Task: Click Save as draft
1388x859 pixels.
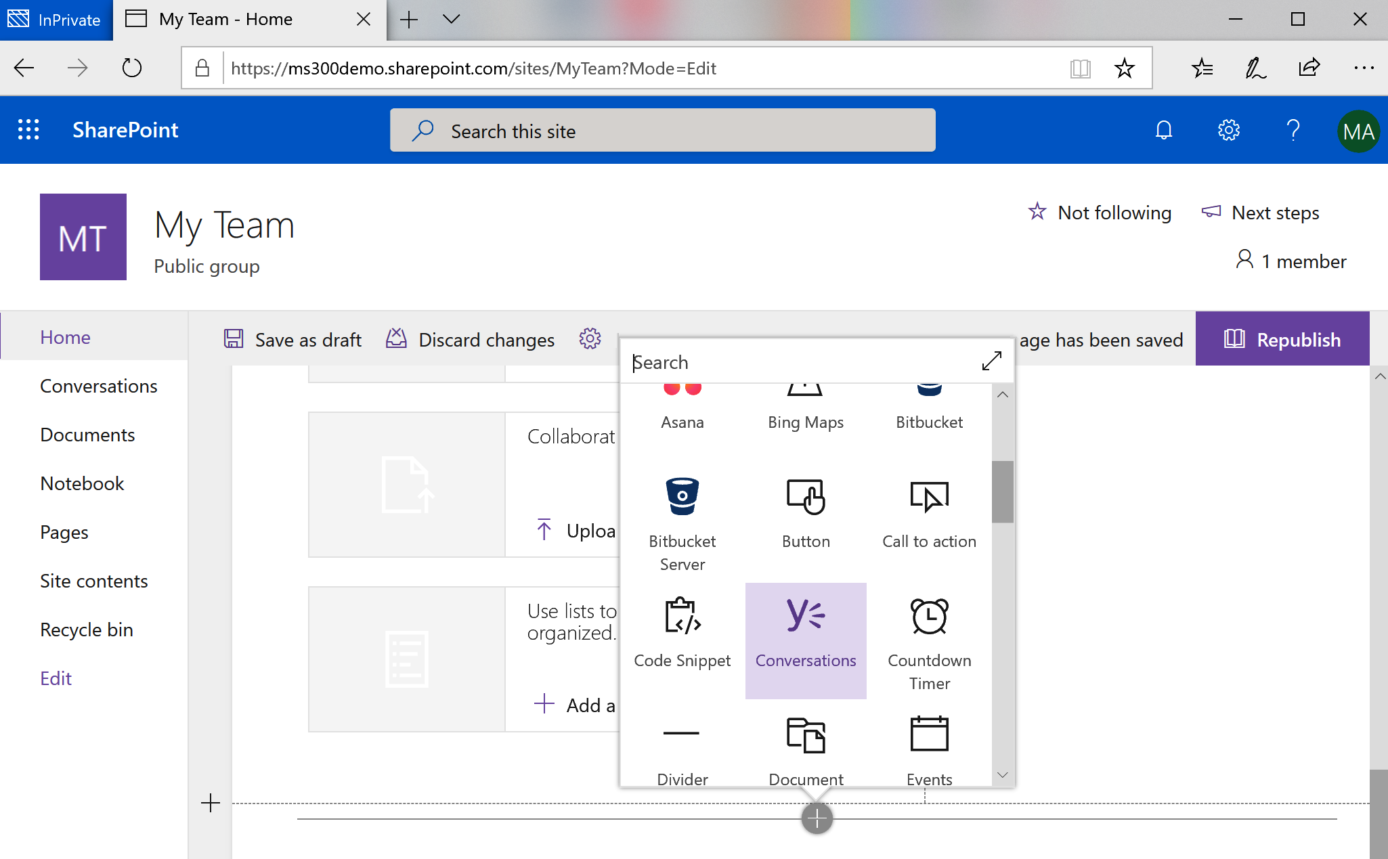Action: [x=292, y=339]
